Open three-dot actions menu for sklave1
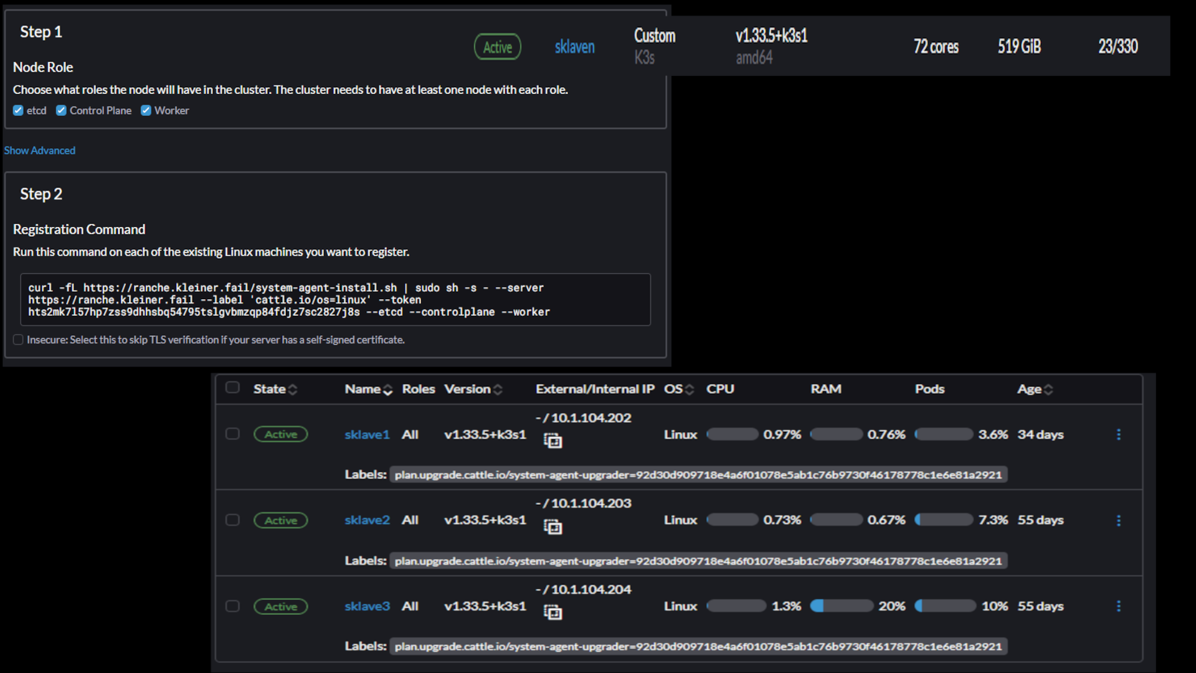 (x=1119, y=434)
